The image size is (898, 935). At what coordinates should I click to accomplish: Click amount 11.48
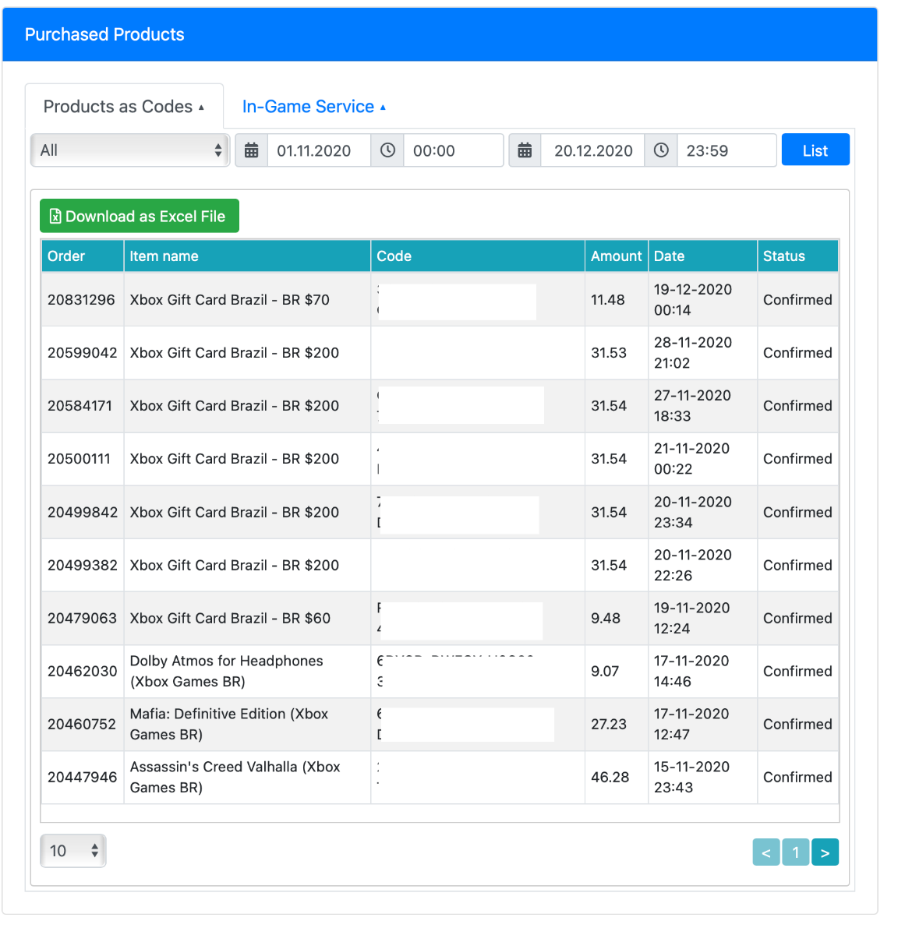[608, 300]
